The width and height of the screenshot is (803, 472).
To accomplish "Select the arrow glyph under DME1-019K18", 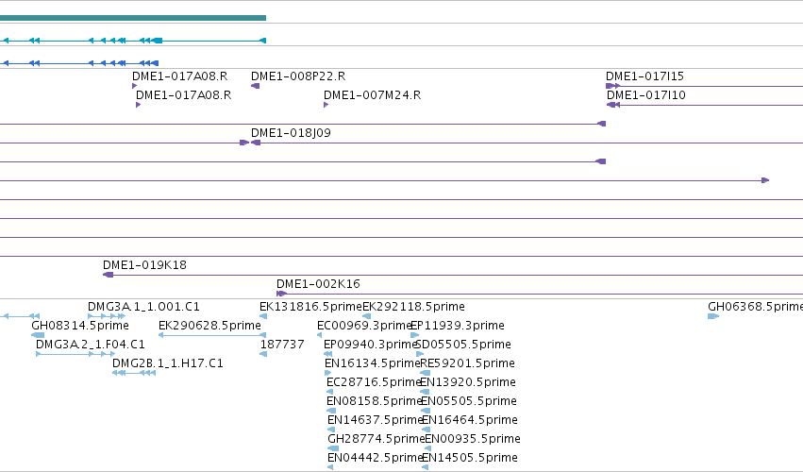I will (x=109, y=276).
